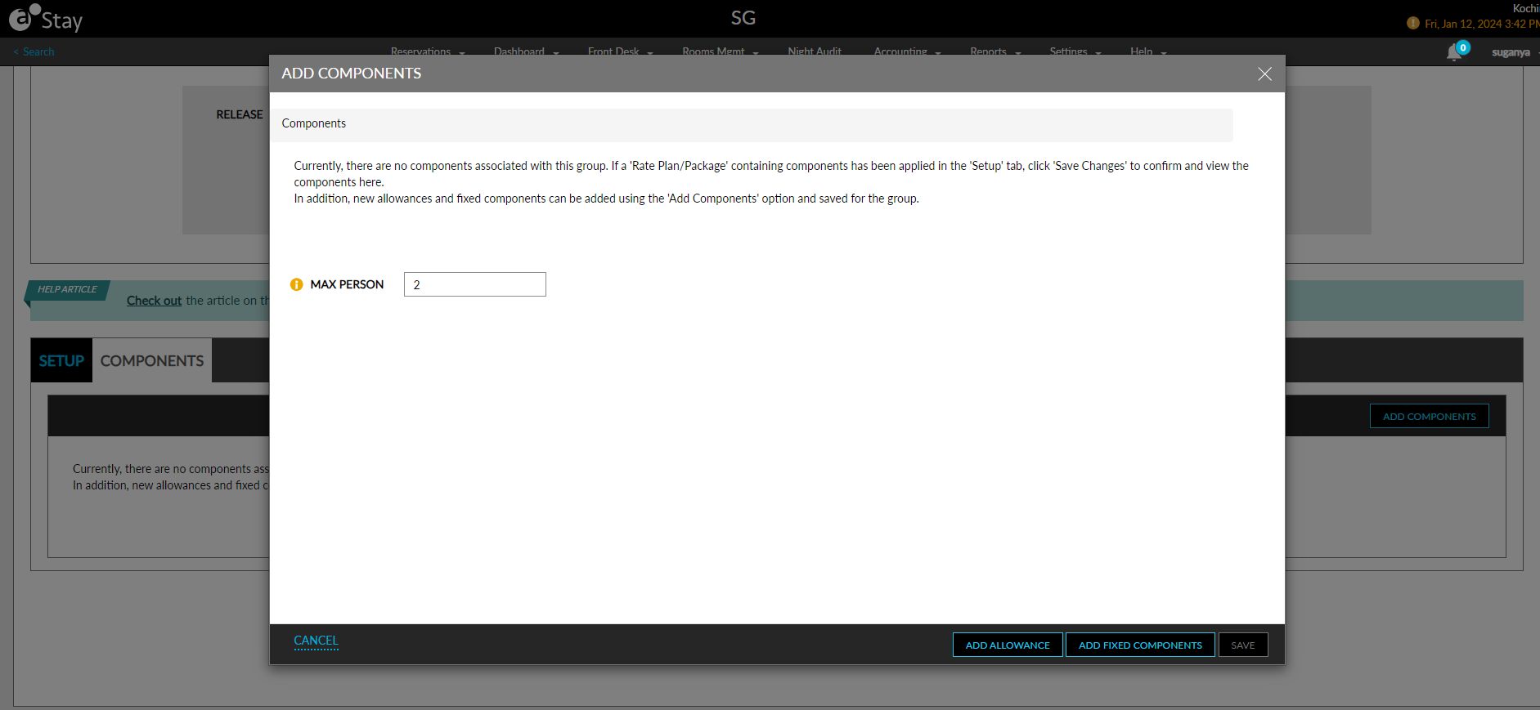Open the notification bell icon
The width and height of the screenshot is (1540, 710).
[x=1454, y=52]
